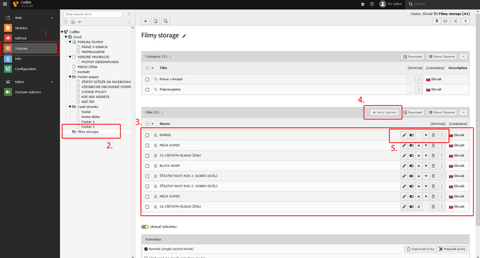Click Show Columns in Category table

pos(441,57)
